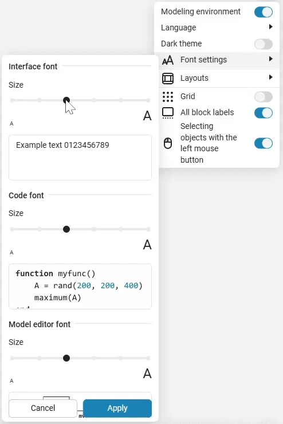The width and height of the screenshot is (283, 424).
Task: Click the All block labels text
Action: coord(207,112)
